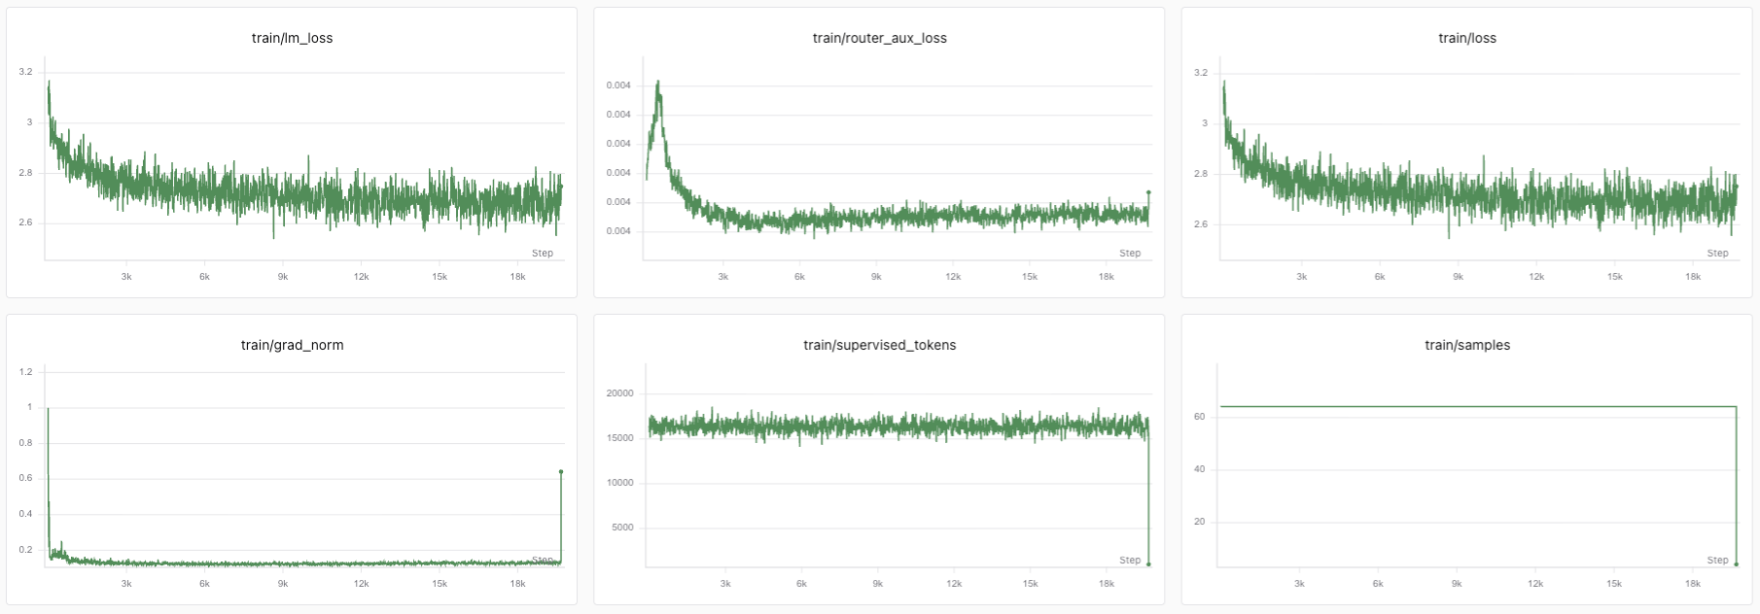Click the 12k x-axis tick in train/loss
1760x614 pixels.
click(x=1536, y=277)
